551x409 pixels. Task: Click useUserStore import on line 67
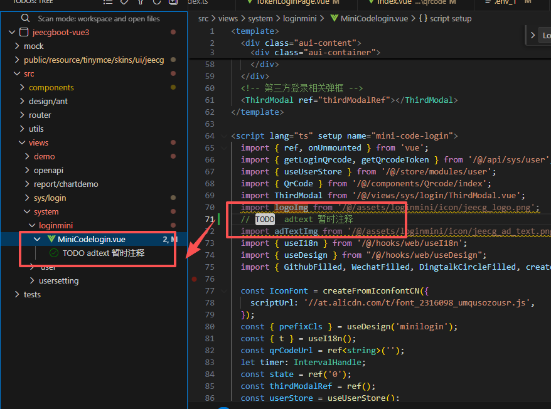pos(313,172)
